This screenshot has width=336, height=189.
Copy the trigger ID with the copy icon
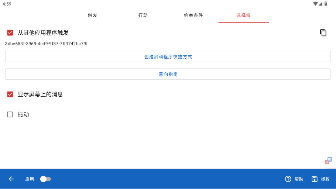point(323,33)
